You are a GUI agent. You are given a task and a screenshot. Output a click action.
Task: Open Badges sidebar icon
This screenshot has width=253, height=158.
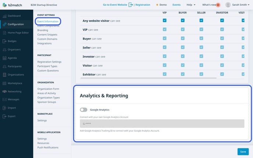click(4, 41)
